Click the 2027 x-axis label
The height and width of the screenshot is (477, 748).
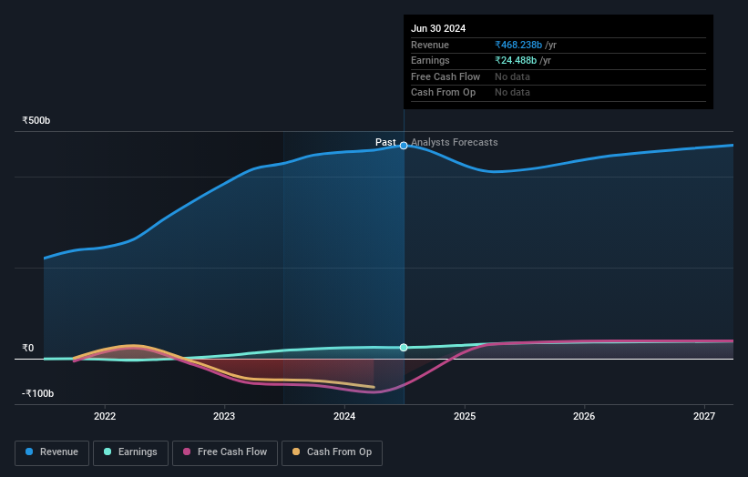[704, 416]
